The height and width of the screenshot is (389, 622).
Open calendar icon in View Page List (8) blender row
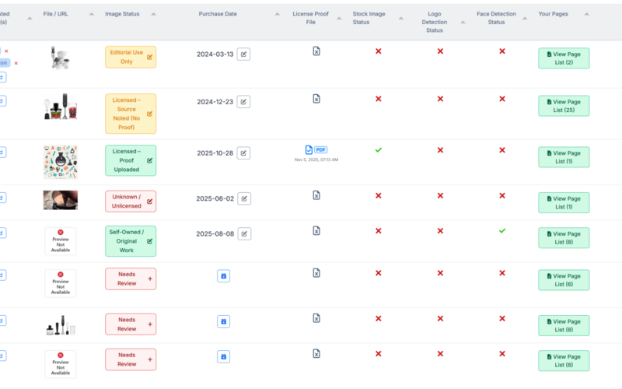(x=224, y=321)
